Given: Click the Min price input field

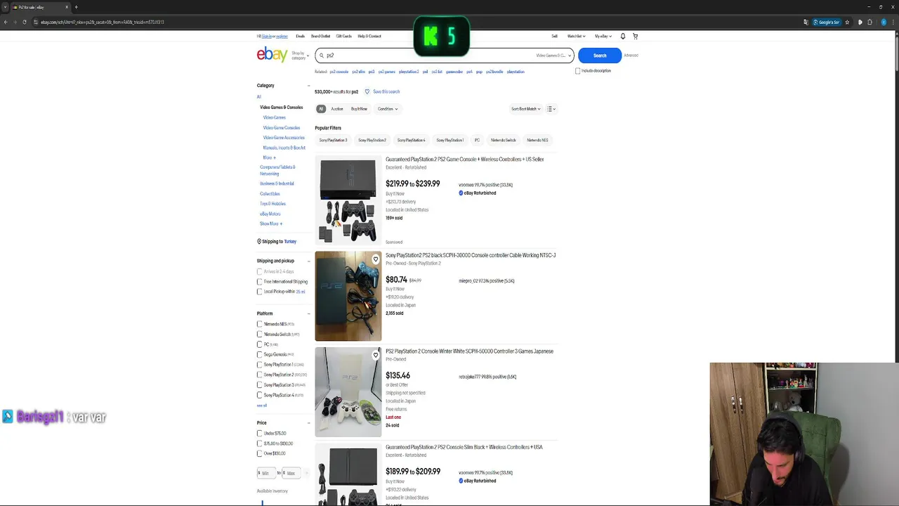Looking at the screenshot, I should pyautogui.click(x=266, y=473).
